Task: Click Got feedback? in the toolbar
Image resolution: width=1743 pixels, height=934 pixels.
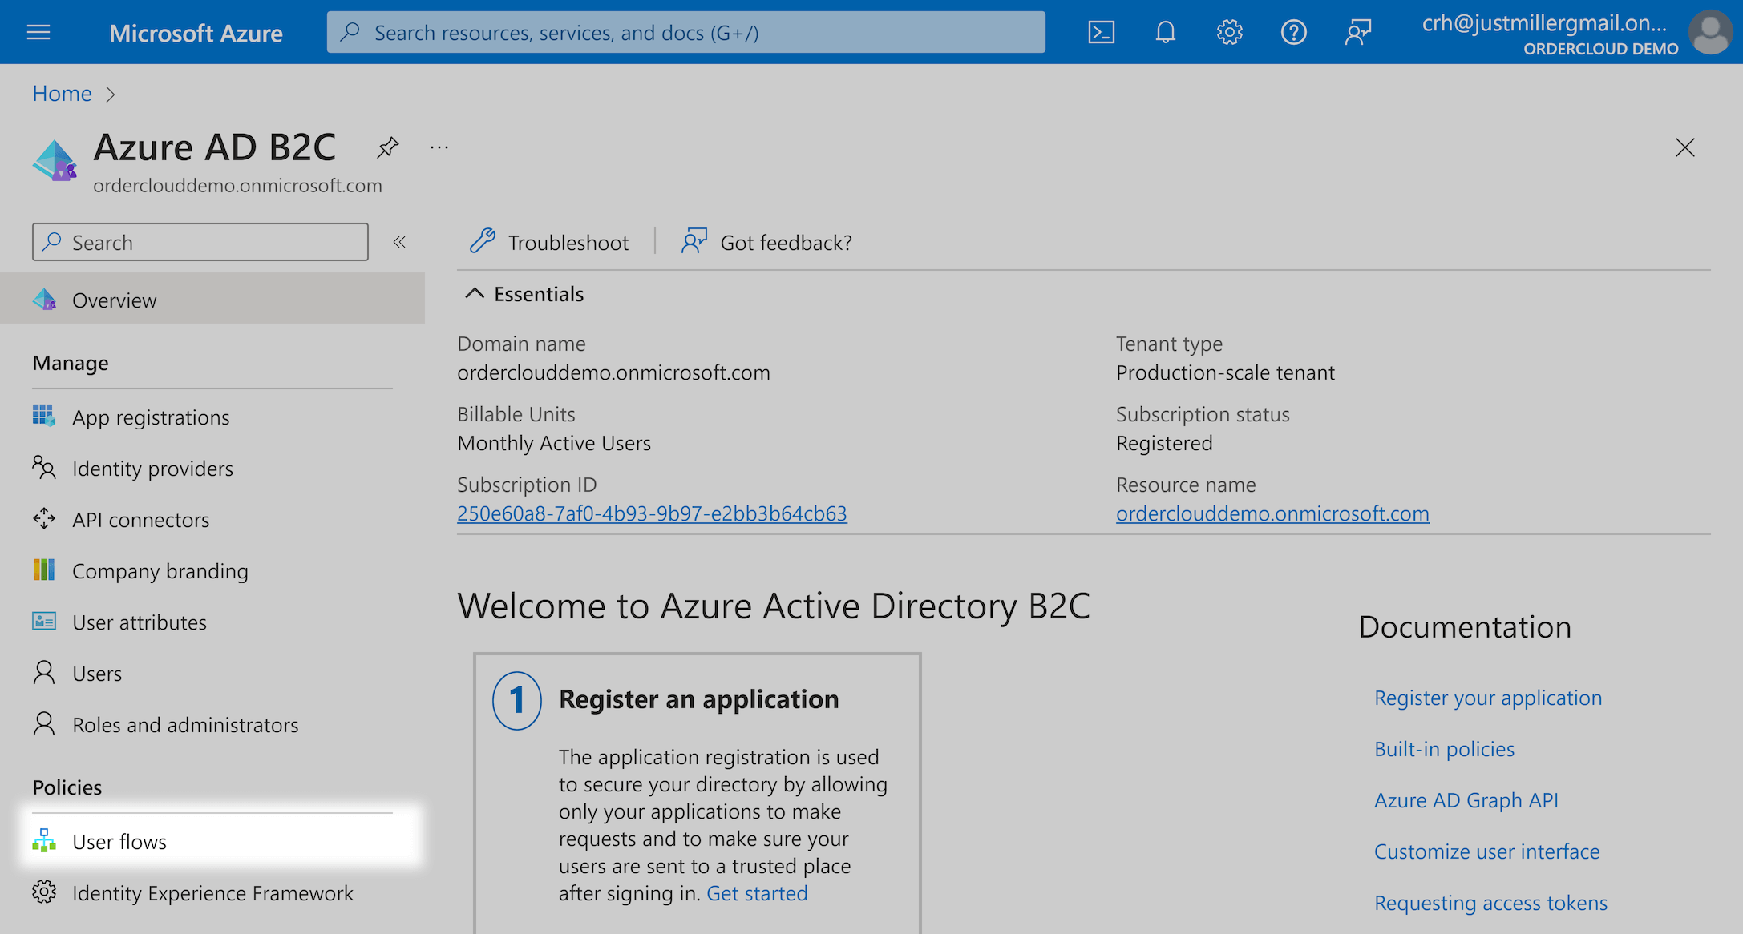Action: (x=766, y=242)
